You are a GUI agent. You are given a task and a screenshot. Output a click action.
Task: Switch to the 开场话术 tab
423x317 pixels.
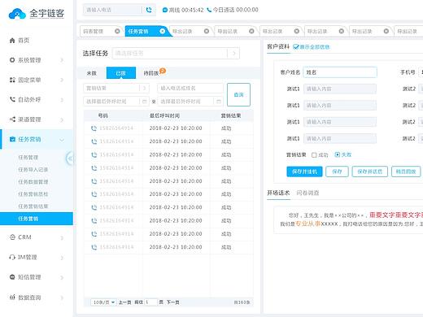click(x=278, y=193)
